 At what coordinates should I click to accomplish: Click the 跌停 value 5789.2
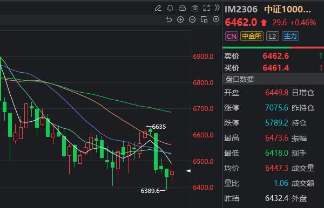tap(276, 123)
